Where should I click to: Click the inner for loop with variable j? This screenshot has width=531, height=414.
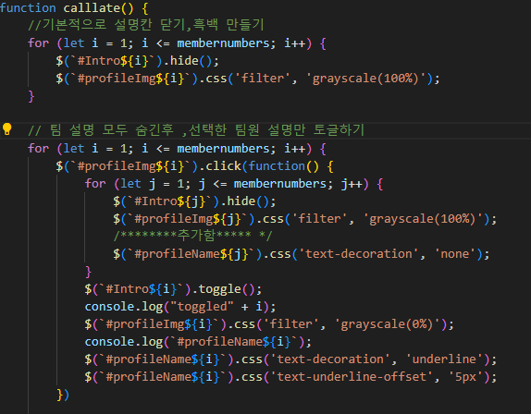pyautogui.click(x=234, y=184)
